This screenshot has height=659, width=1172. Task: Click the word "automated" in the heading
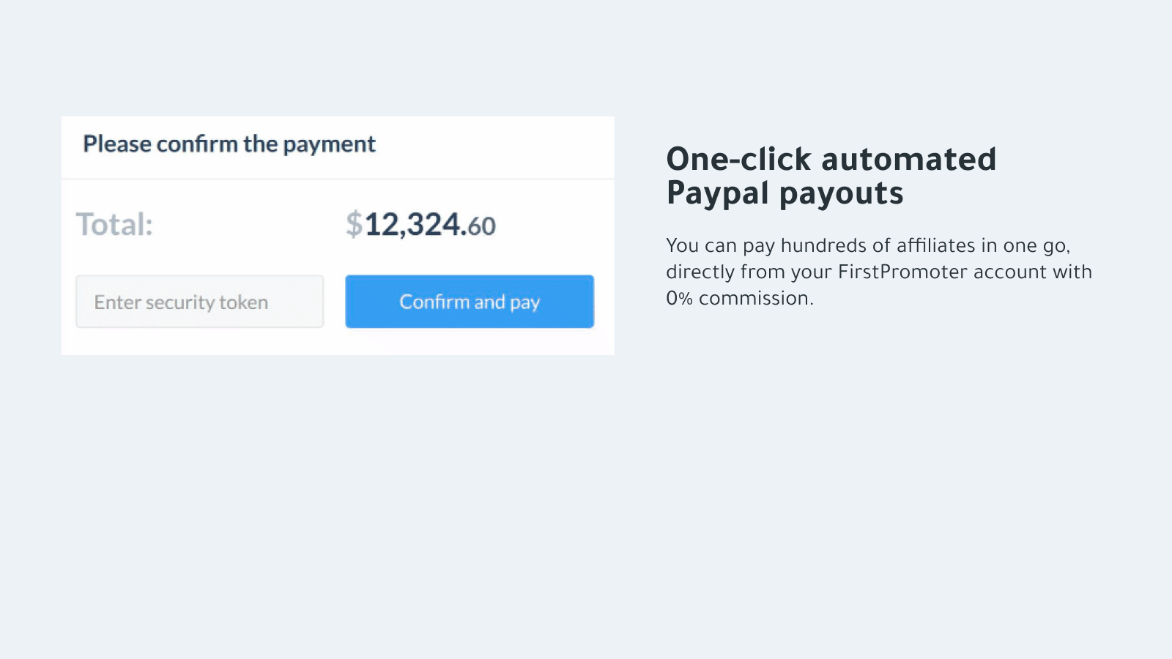[x=908, y=160]
